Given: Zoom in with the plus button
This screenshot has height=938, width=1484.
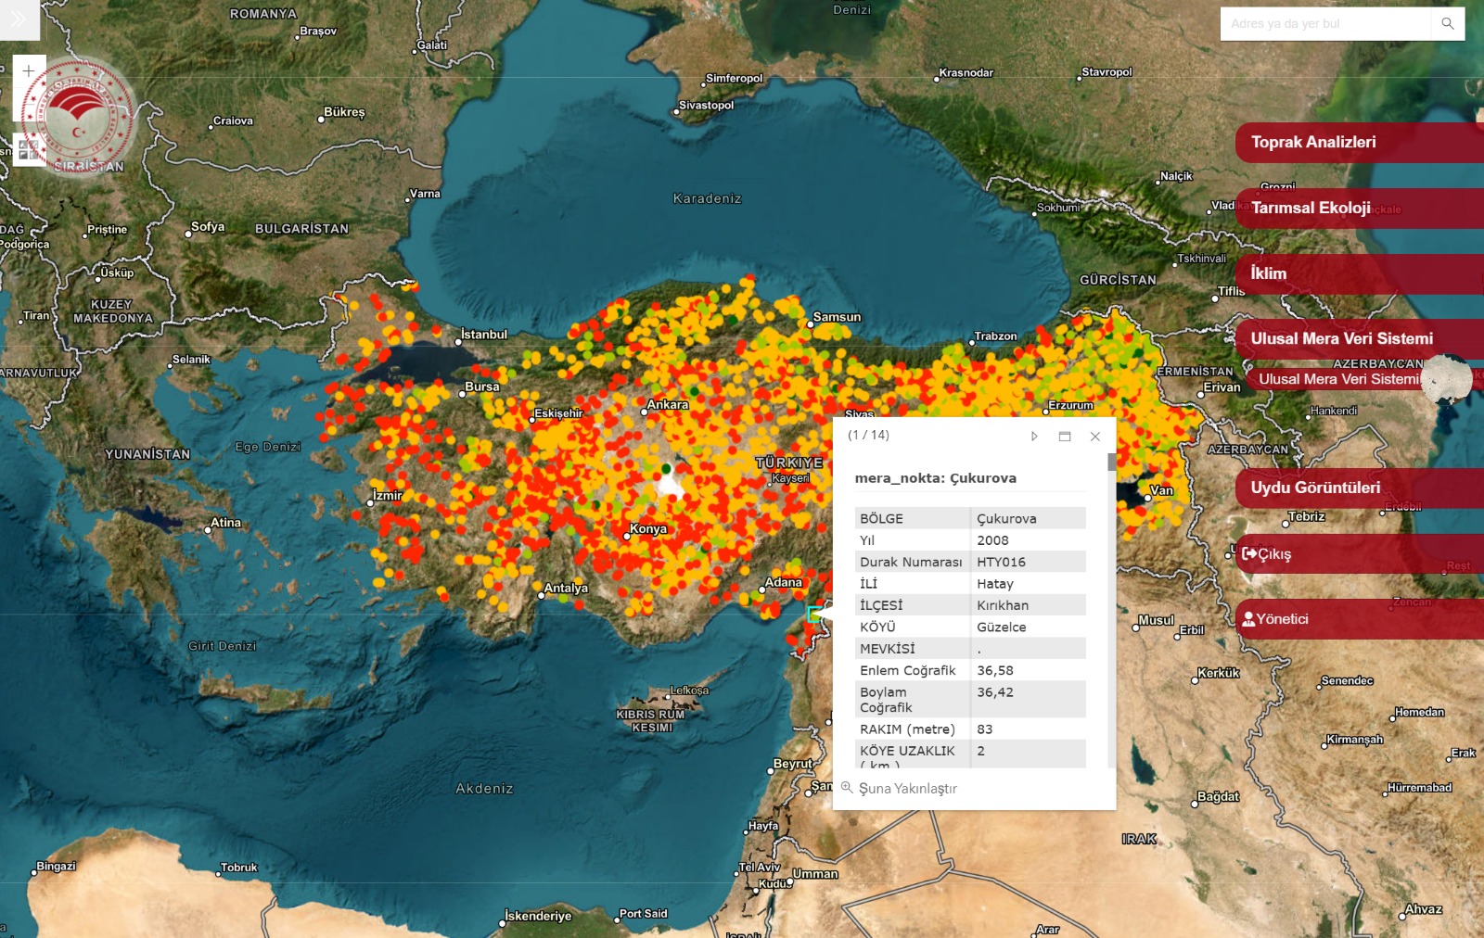Looking at the screenshot, I should pos(28,71).
